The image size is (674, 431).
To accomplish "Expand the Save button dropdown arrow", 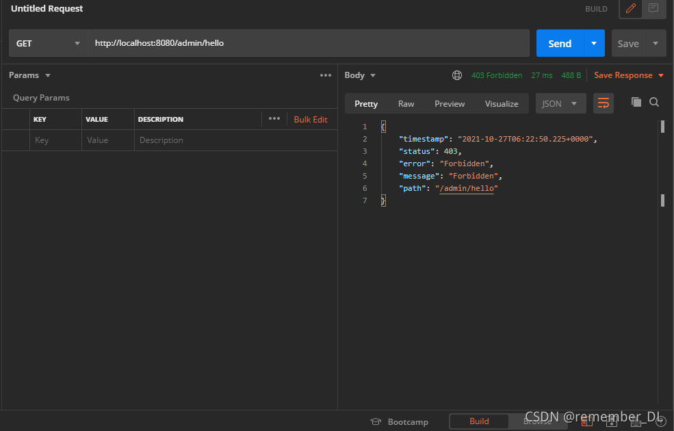I will coord(655,43).
